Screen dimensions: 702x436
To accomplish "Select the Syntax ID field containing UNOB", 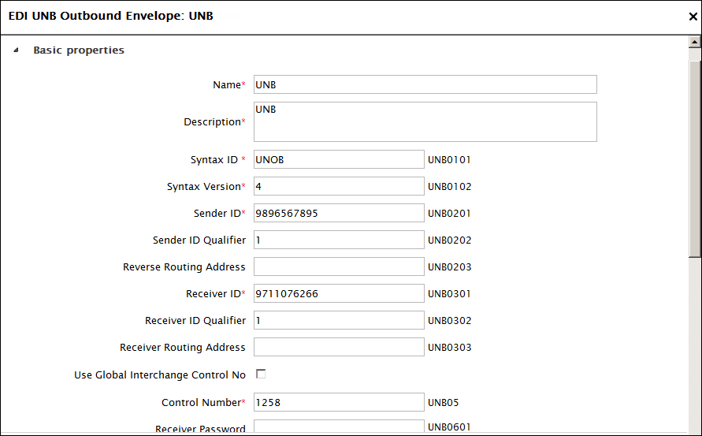I will click(339, 160).
